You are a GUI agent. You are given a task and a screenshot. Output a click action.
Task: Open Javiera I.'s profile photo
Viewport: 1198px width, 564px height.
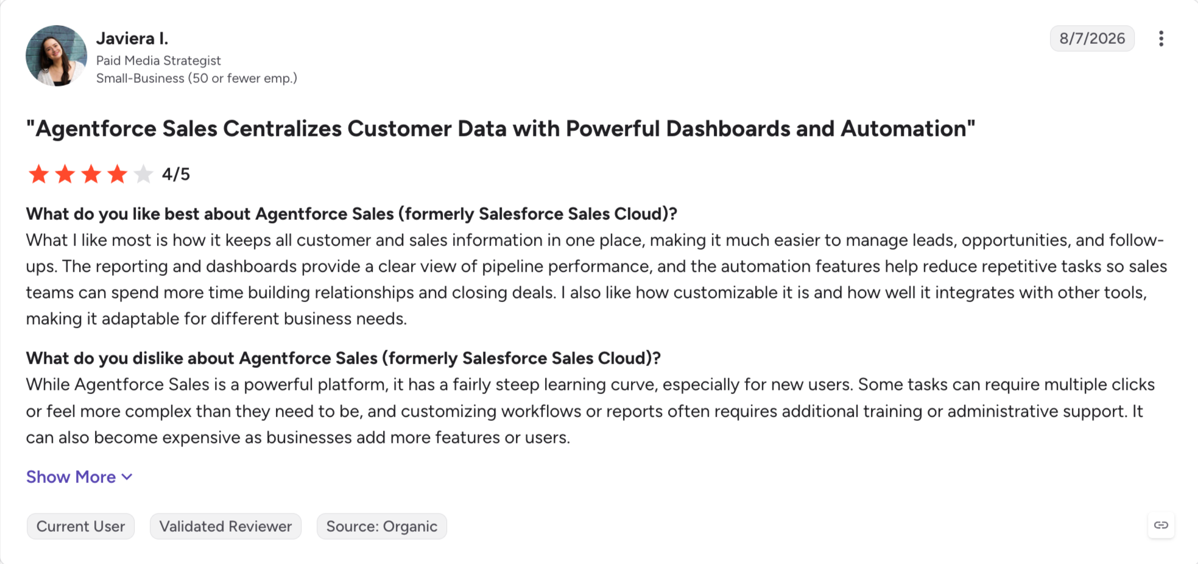pyautogui.click(x=56, y=55)
